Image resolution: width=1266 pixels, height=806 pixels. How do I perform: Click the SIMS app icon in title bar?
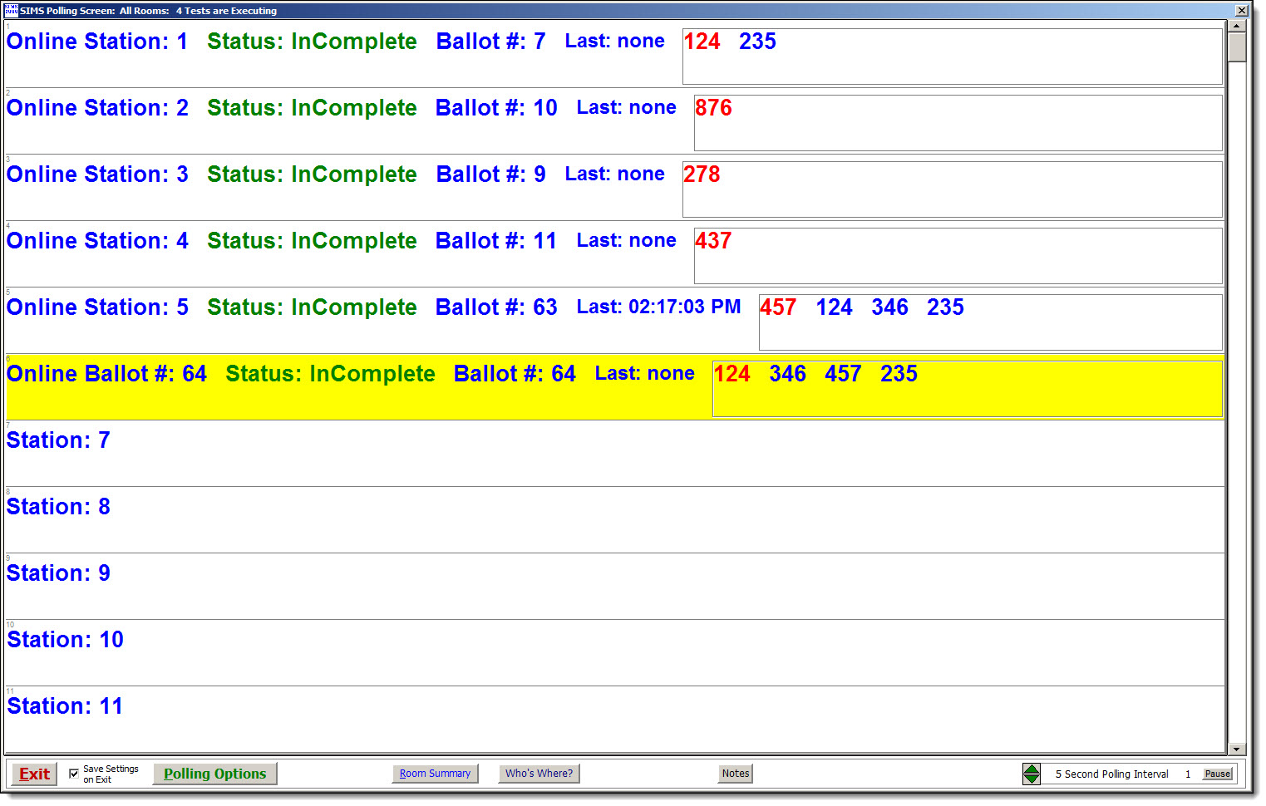click(11, 10)
